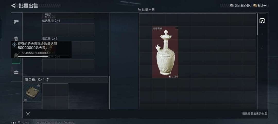Click the warehouse grid vertical scrollbar
This screenshot has width=278, height=124.
pos(257,24)
